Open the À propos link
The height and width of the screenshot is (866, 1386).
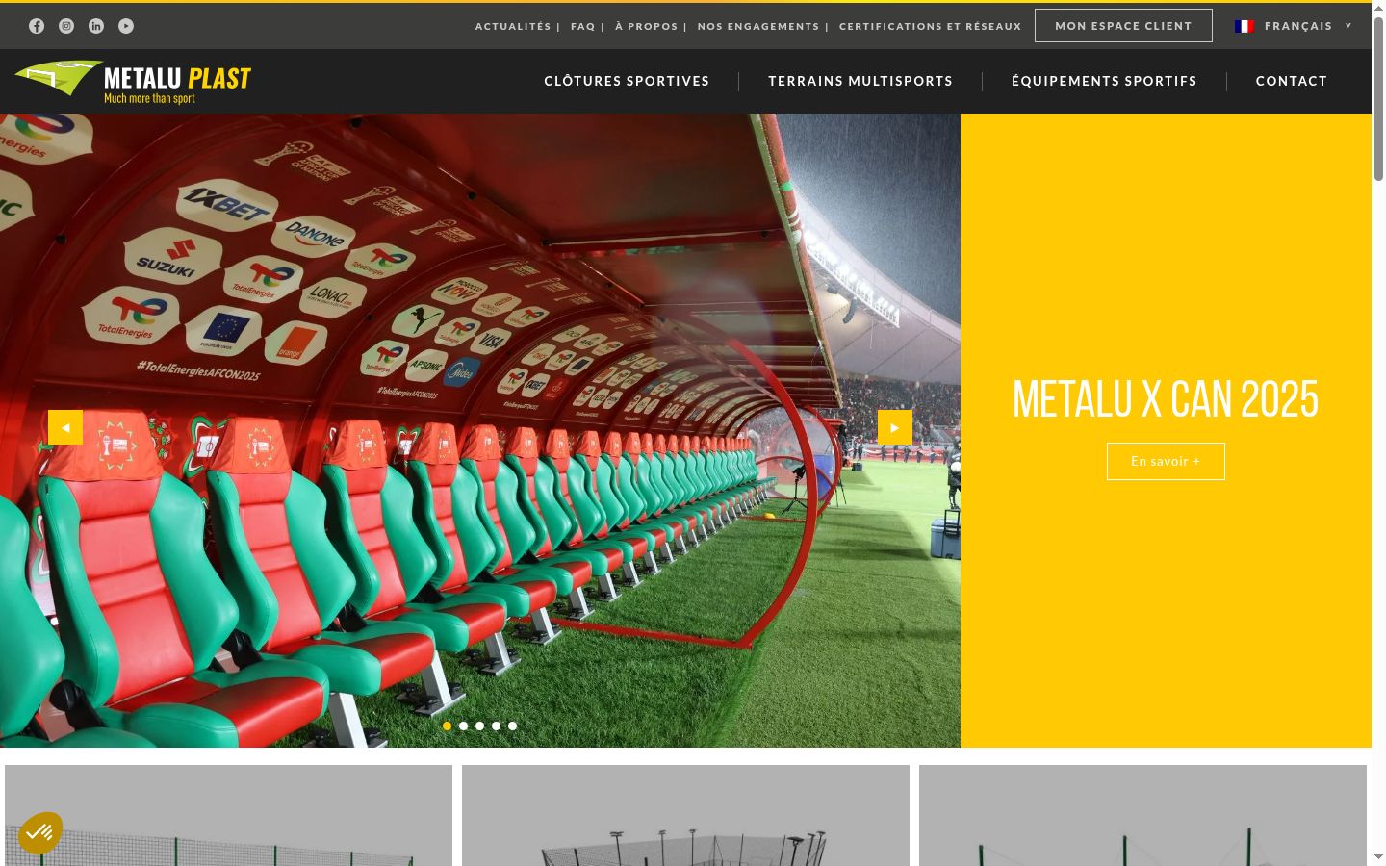pyautogui.click(x=647, y=26)
